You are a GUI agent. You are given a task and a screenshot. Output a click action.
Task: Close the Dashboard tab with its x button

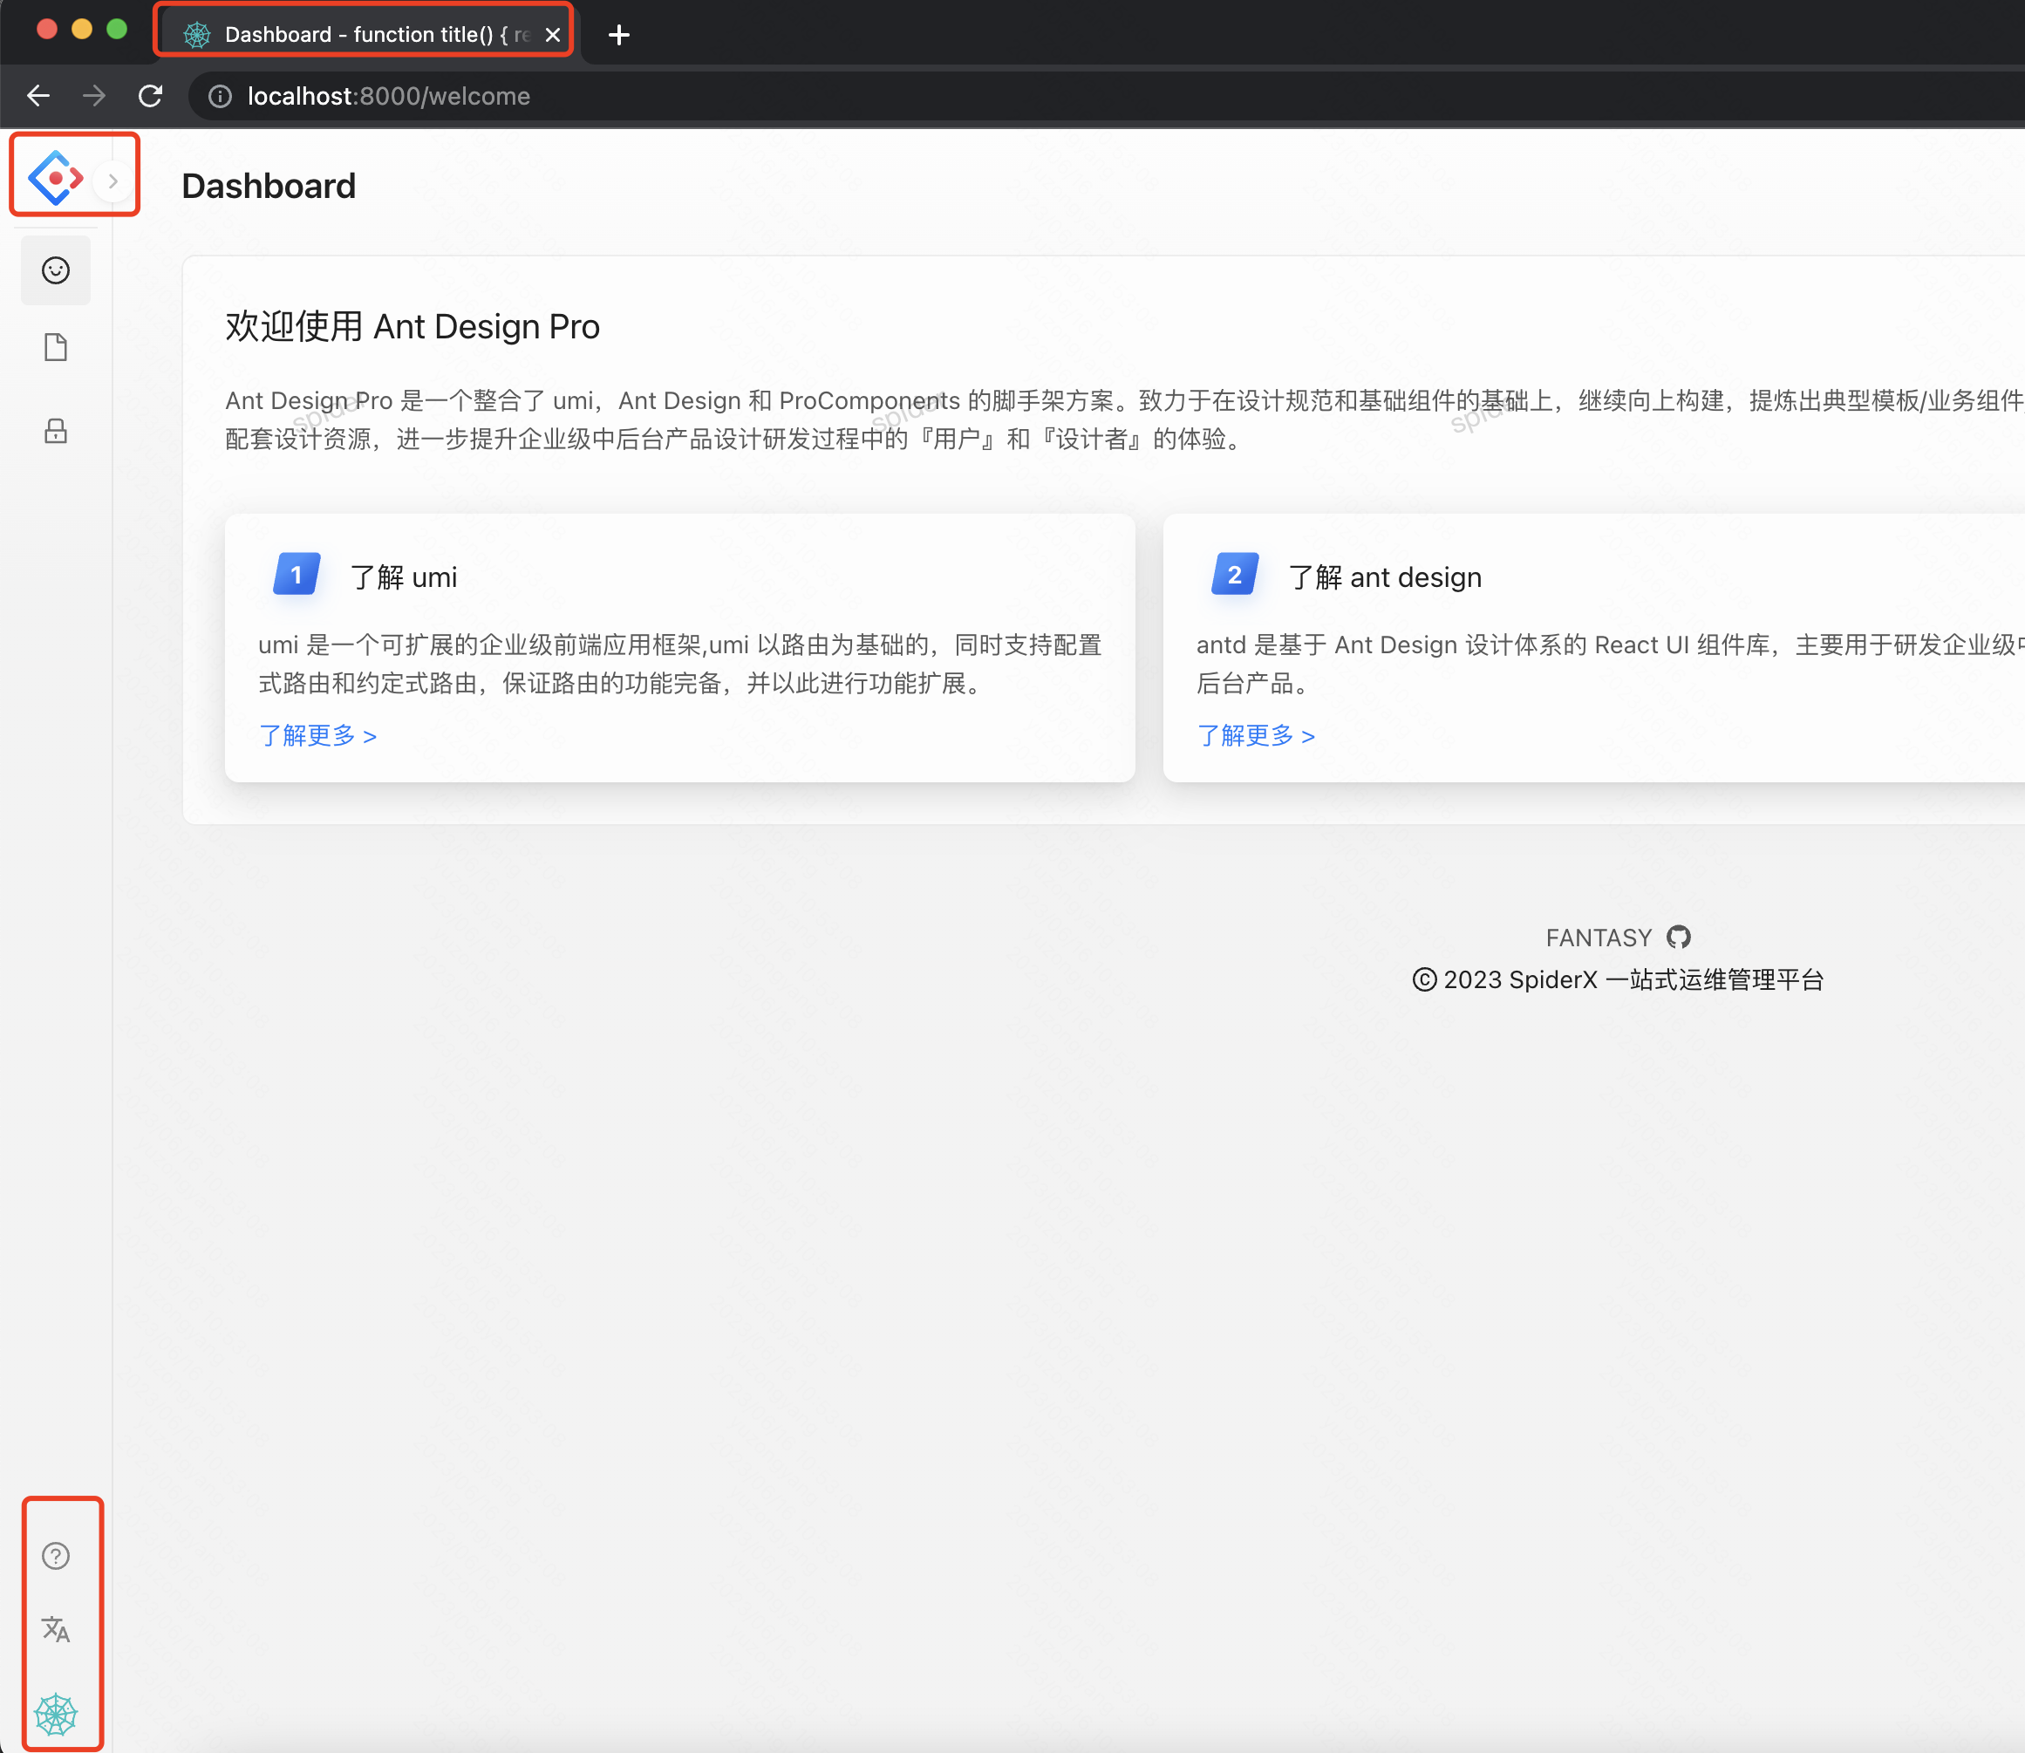(554, 32)
